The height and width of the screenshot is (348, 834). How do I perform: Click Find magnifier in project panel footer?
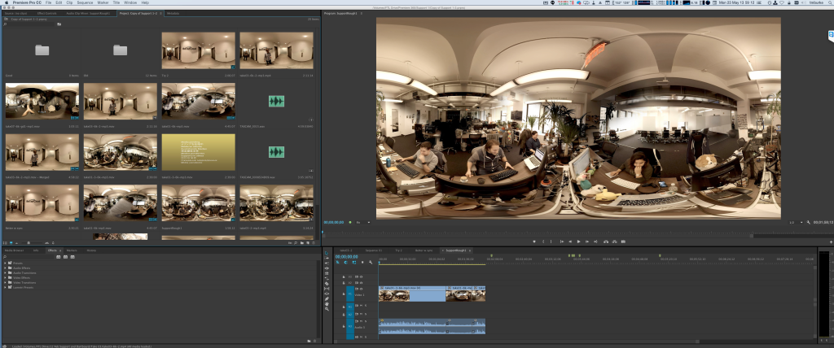[x=296, y=243]
